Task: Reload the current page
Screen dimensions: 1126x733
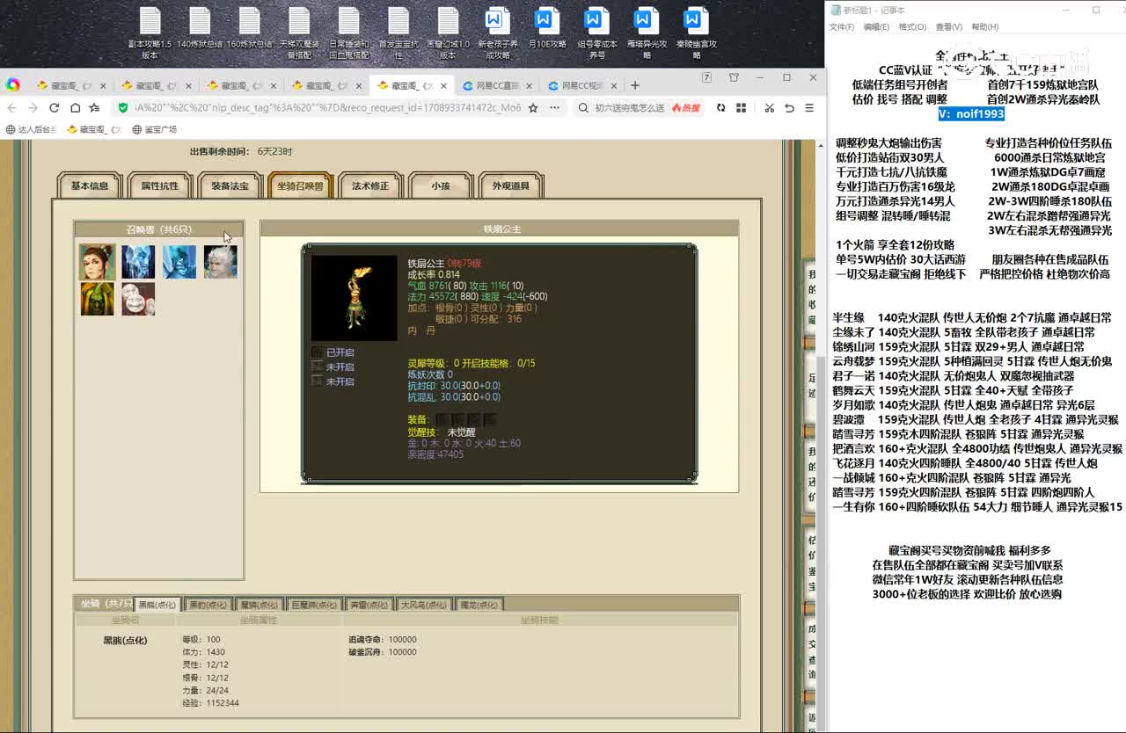Action: (54, 108)
